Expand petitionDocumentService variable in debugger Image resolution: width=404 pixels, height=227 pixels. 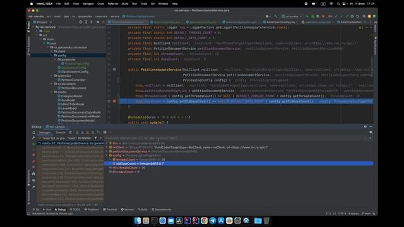pyautogui.click(x=107, y=151)
